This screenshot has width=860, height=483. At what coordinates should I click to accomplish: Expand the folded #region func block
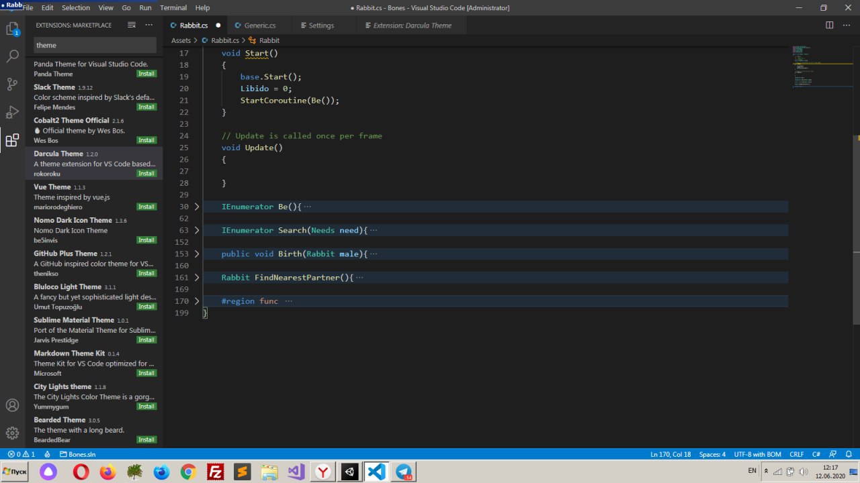[x=197, y=301]
